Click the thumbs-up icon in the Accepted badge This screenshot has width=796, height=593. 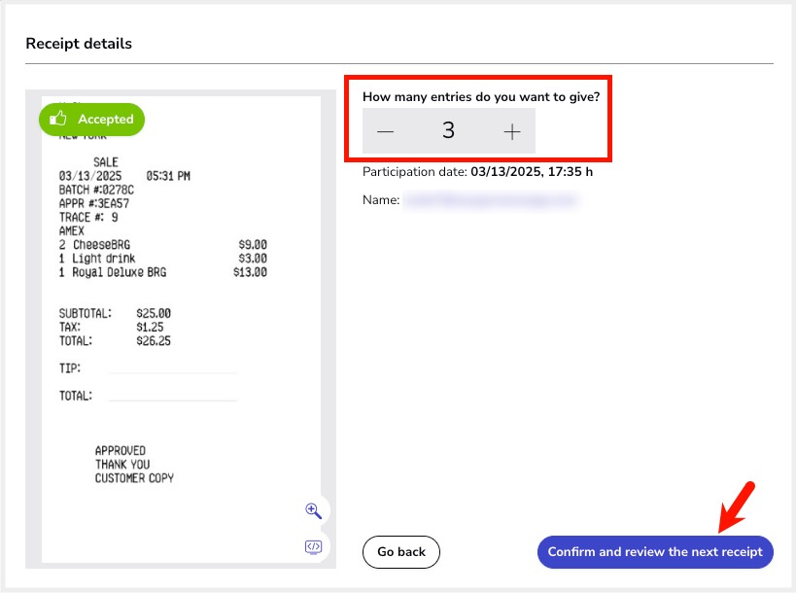58,119
